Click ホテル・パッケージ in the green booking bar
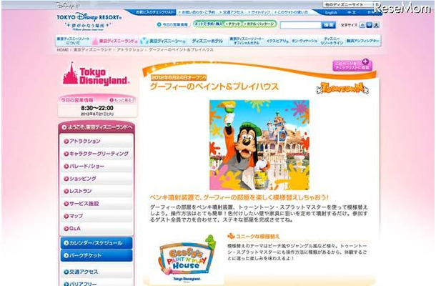 (x=259, y=24)
